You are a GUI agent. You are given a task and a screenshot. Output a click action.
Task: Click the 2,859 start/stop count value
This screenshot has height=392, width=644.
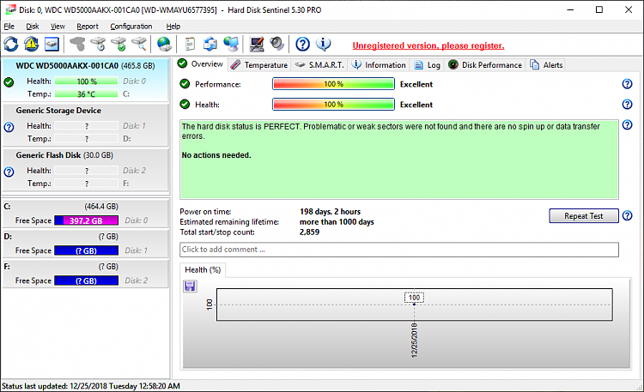[309, 232]
